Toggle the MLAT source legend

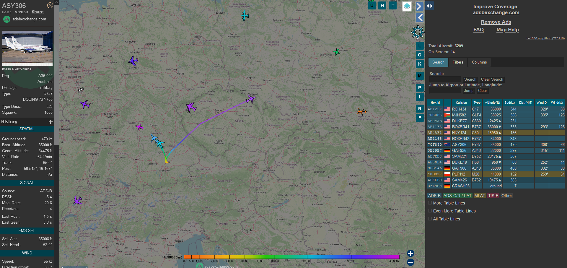pyautogui.click(x=480, y=196)
